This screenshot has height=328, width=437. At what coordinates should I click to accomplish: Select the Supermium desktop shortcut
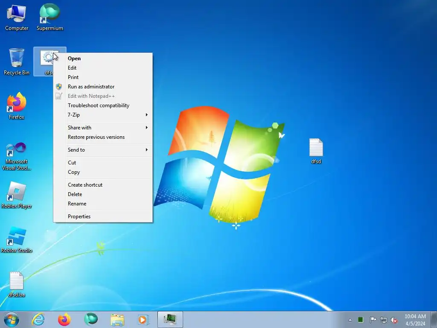(x=50, y=18)
